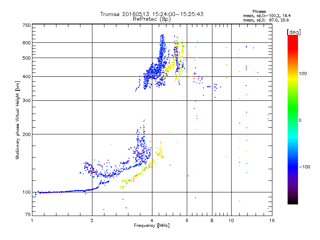Click the '6' x-axis tick label
Image resolution: width=320 pixels, height=240 pixels.
pyautogui.click(x=187, y=220)
